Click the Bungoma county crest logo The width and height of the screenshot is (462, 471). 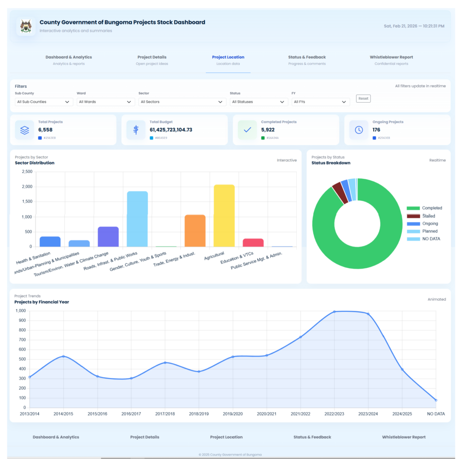coord(26,27)
